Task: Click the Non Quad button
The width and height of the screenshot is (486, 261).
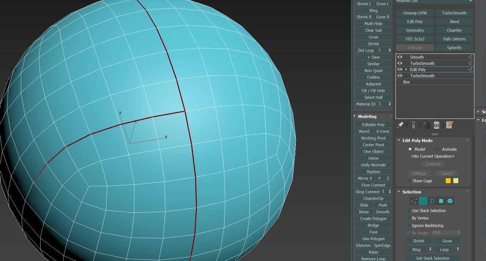Action: tap(373, 71)
